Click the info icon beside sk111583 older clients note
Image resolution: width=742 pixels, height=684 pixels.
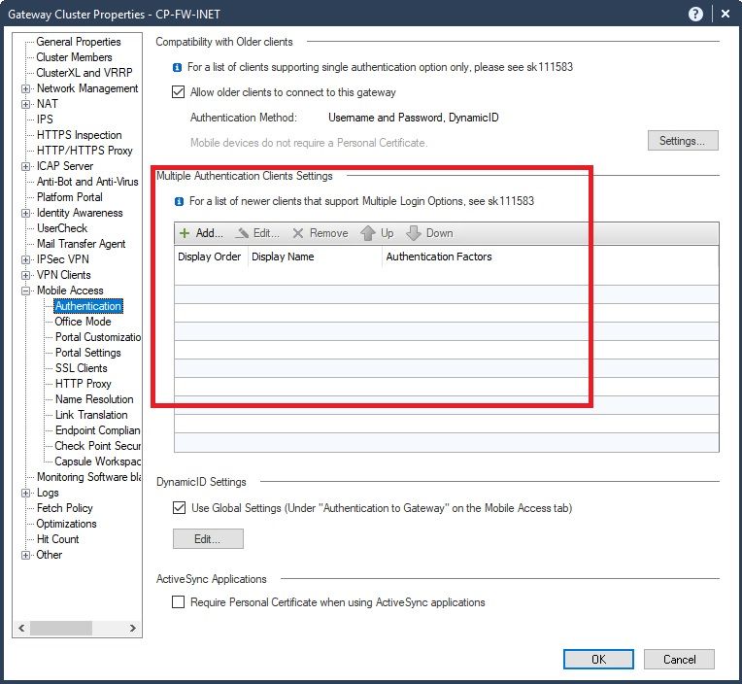(x=177, y=68)
